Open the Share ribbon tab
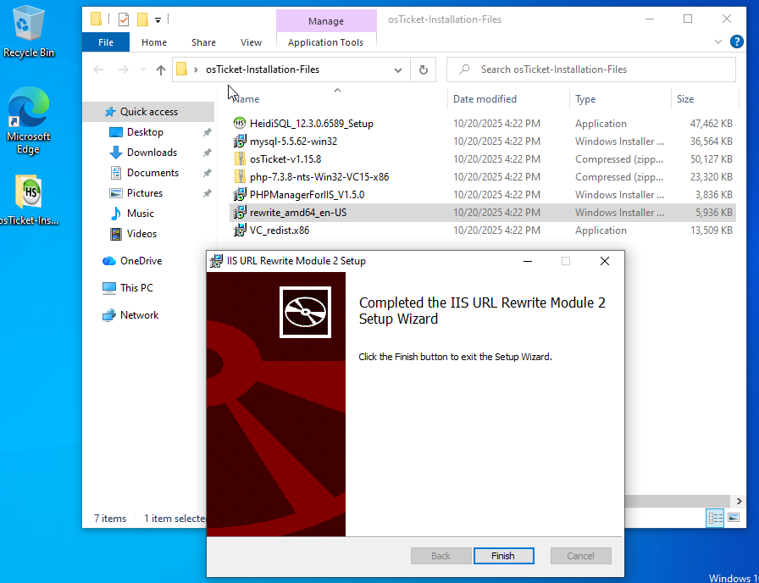The width and height of the screenshot is (759, 583). pyautogui.click(x=203, y=42)
